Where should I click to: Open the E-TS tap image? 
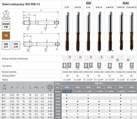click(89, 32)
